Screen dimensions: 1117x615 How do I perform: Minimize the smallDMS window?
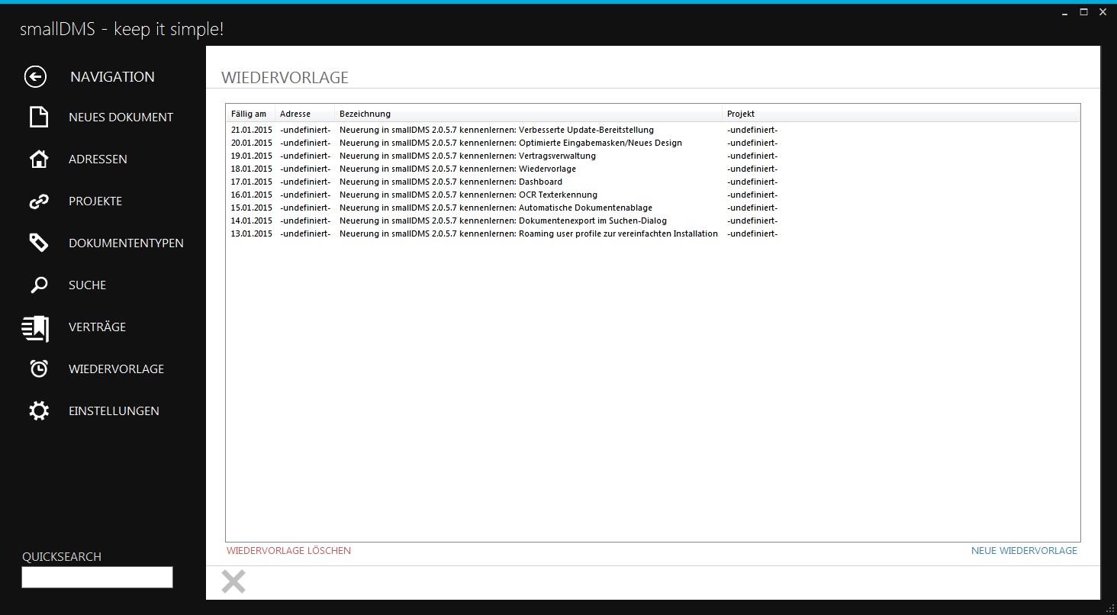click(x=1065, y=13)
